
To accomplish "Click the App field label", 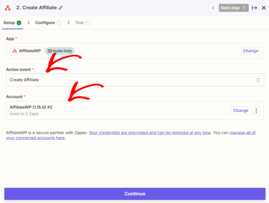I will point(10,39).
